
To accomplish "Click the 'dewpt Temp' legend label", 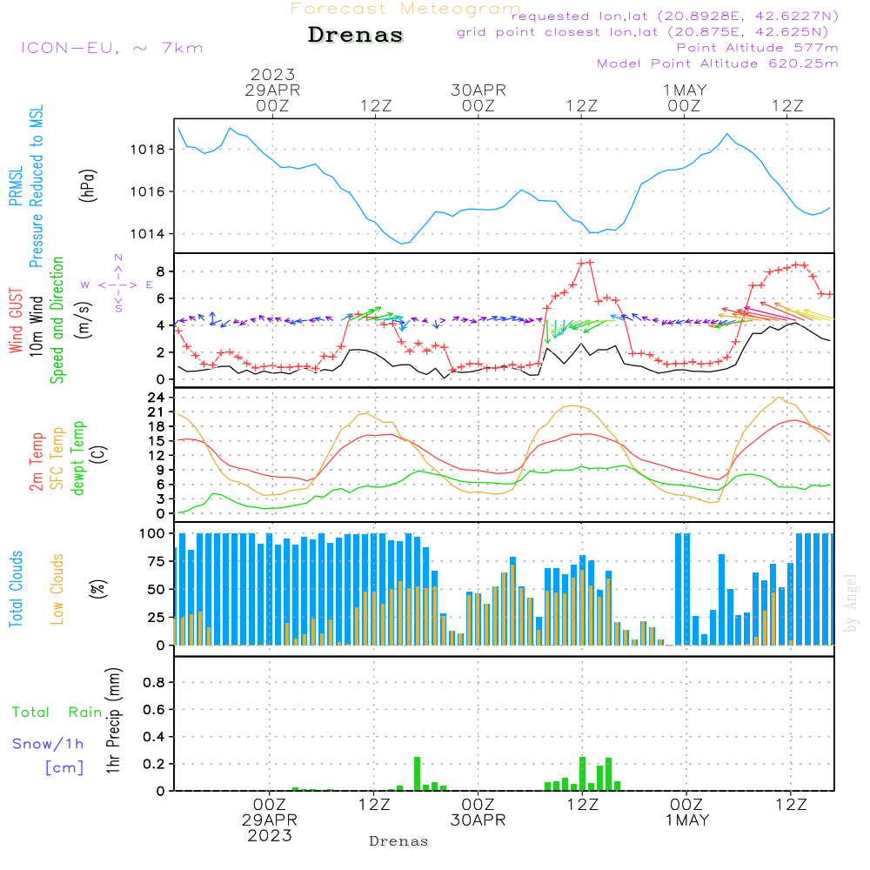I will [77, 458].
